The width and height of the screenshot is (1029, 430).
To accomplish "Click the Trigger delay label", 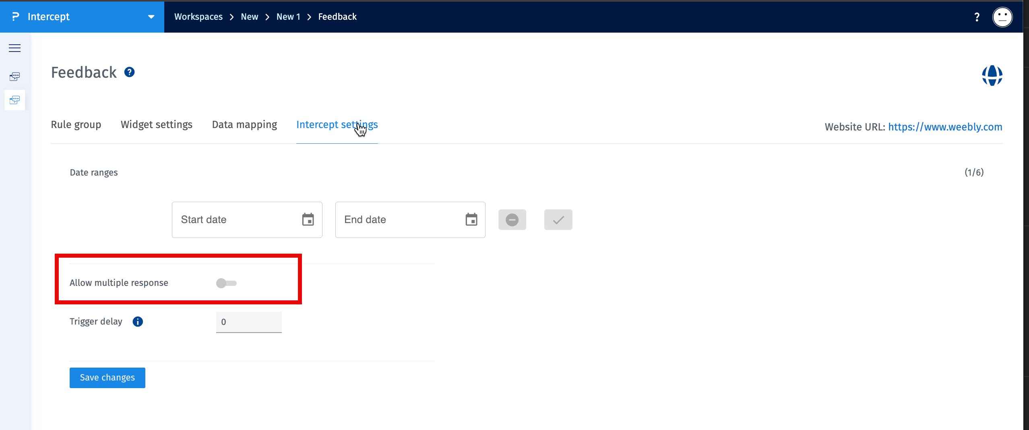I will pos(96,322).
